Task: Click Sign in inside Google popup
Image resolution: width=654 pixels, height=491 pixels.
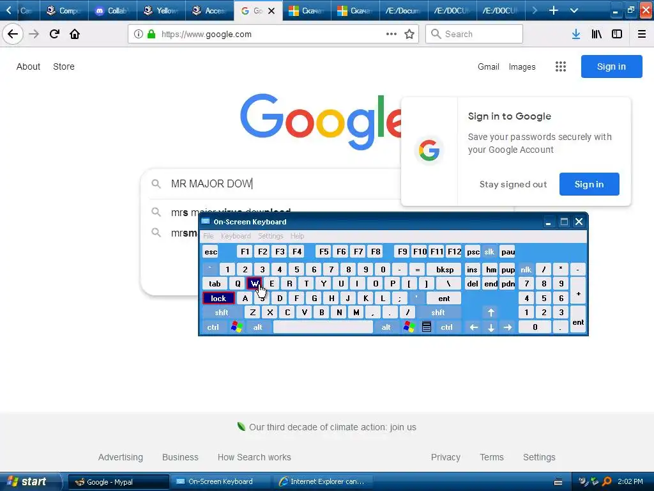Action: (589, 184)
